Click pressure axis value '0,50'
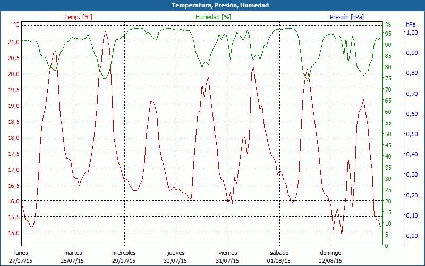The width and height of the screenshot is (425, 266). click(x=412, y=134)
